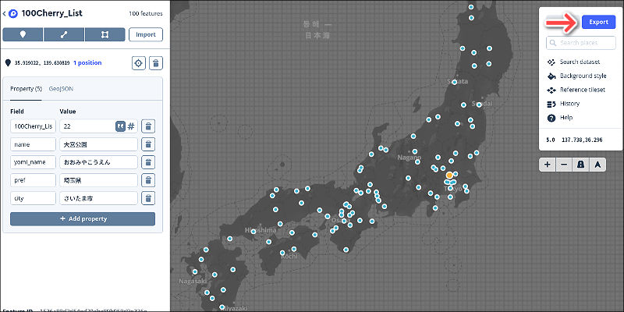This screenshot has height=312, width=624.
Task: Select the line drawing tool
Action: pyautogui.click(x=64, y=34)
